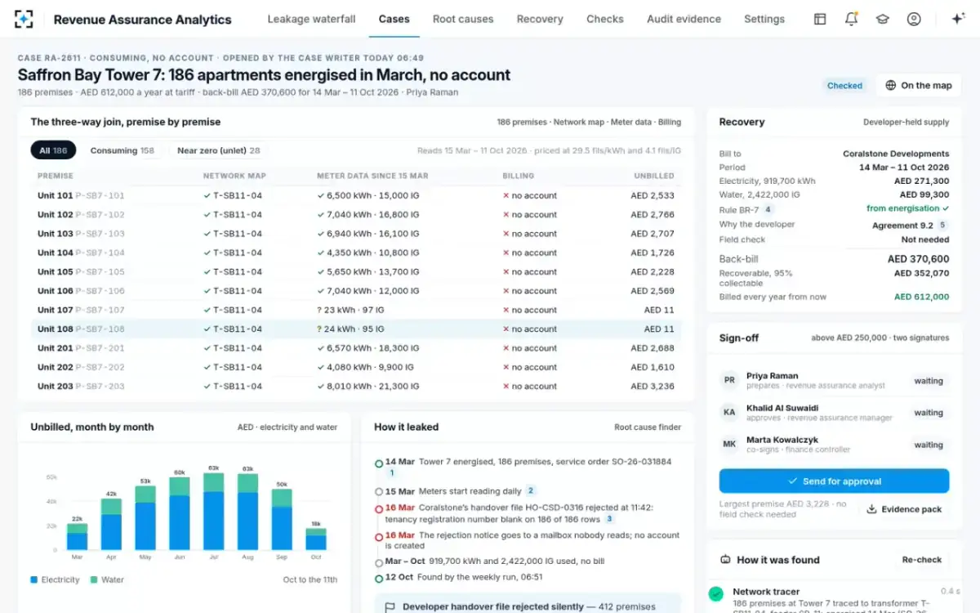Open the user profile icon
This screenshot has height=613, width=980.
(x=914, y=19)
